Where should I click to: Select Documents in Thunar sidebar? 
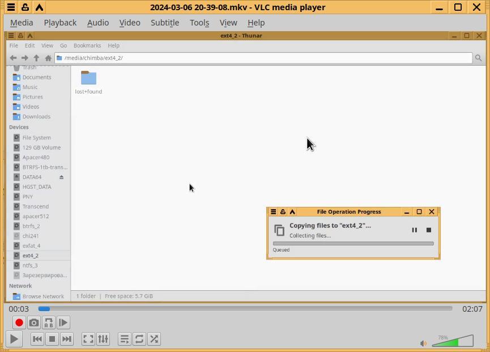click(38, 77)
